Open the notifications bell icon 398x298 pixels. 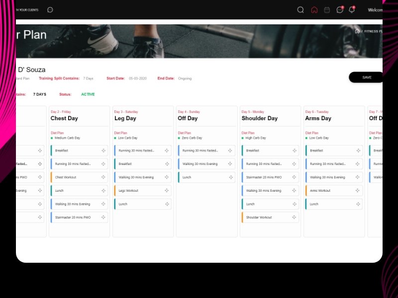coord(352,10)
